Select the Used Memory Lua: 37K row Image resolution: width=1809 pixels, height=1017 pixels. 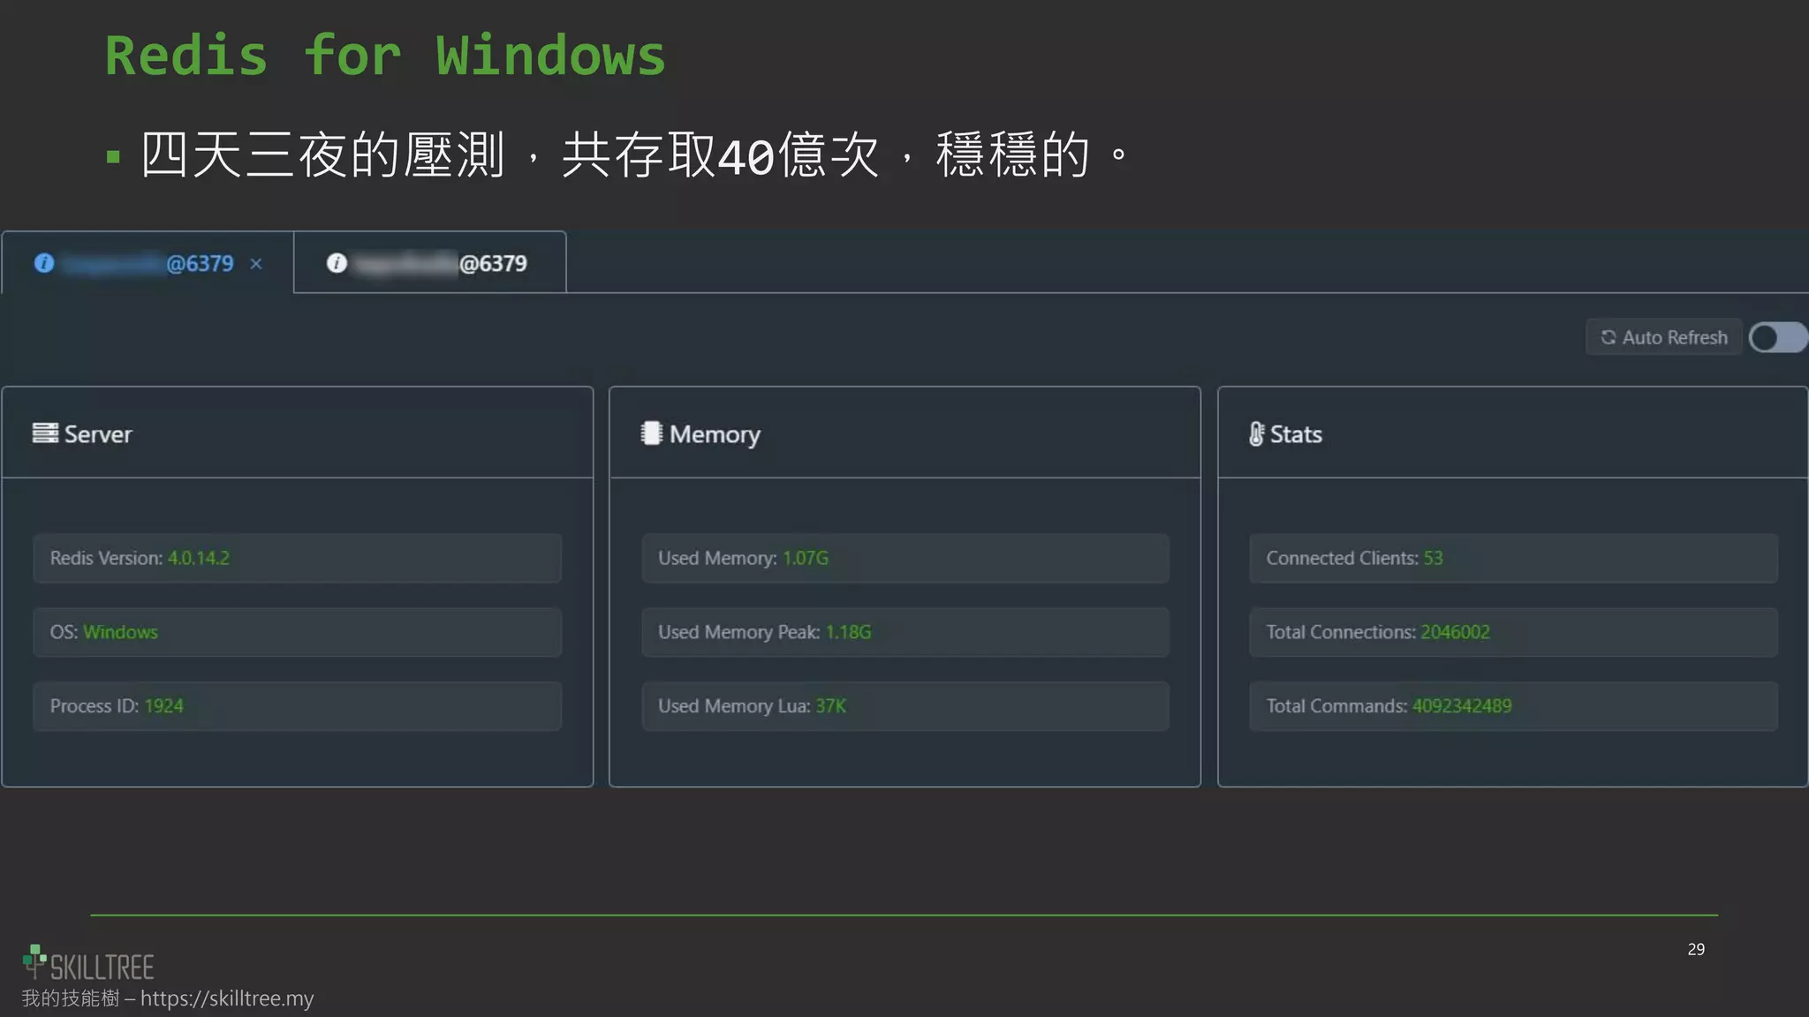pyautogui.click(x=905, y=706)
